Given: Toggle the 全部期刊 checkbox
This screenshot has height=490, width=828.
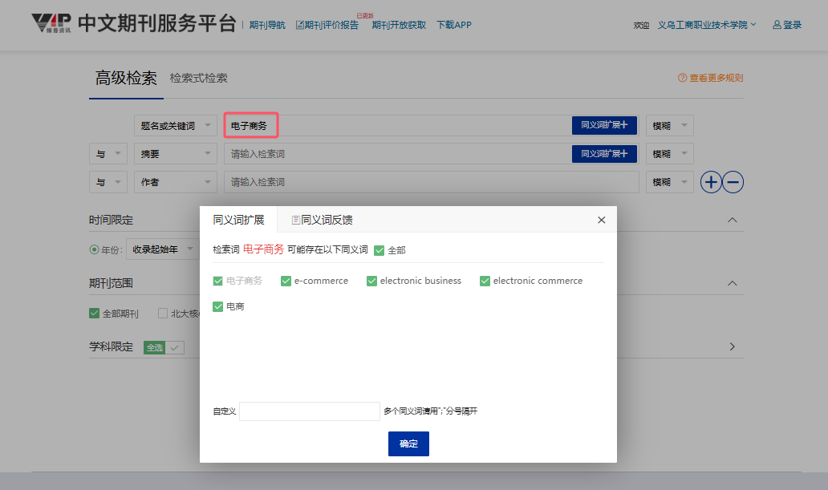Looking at the screenshot, I should coord(94,314).
